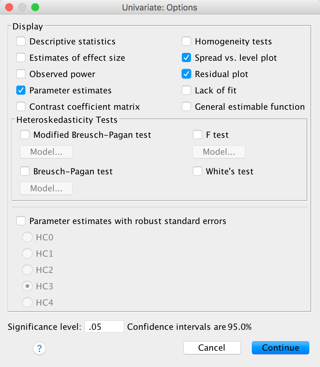
Task: Enable Parameter estimates with robust standard errors
Action: [21, 221]
